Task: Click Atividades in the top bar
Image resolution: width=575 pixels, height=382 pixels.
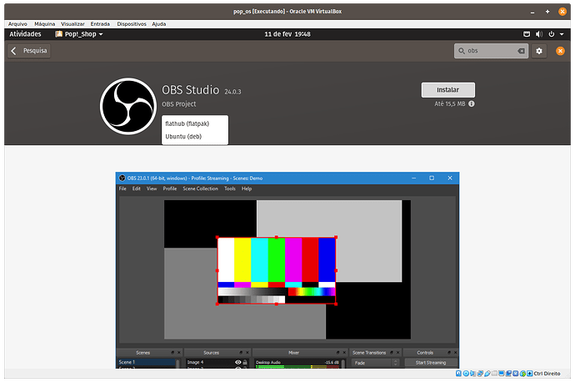Action: (25, 34)
